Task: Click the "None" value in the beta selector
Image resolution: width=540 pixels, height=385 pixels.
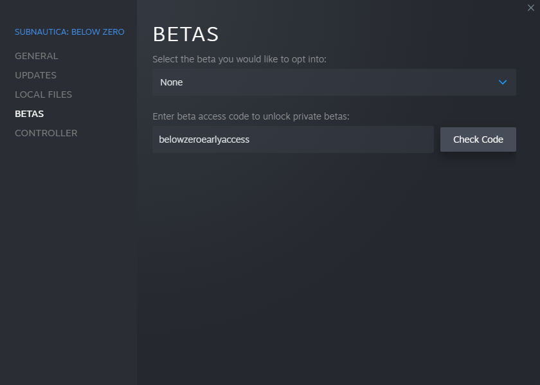Action: [172, 82]
